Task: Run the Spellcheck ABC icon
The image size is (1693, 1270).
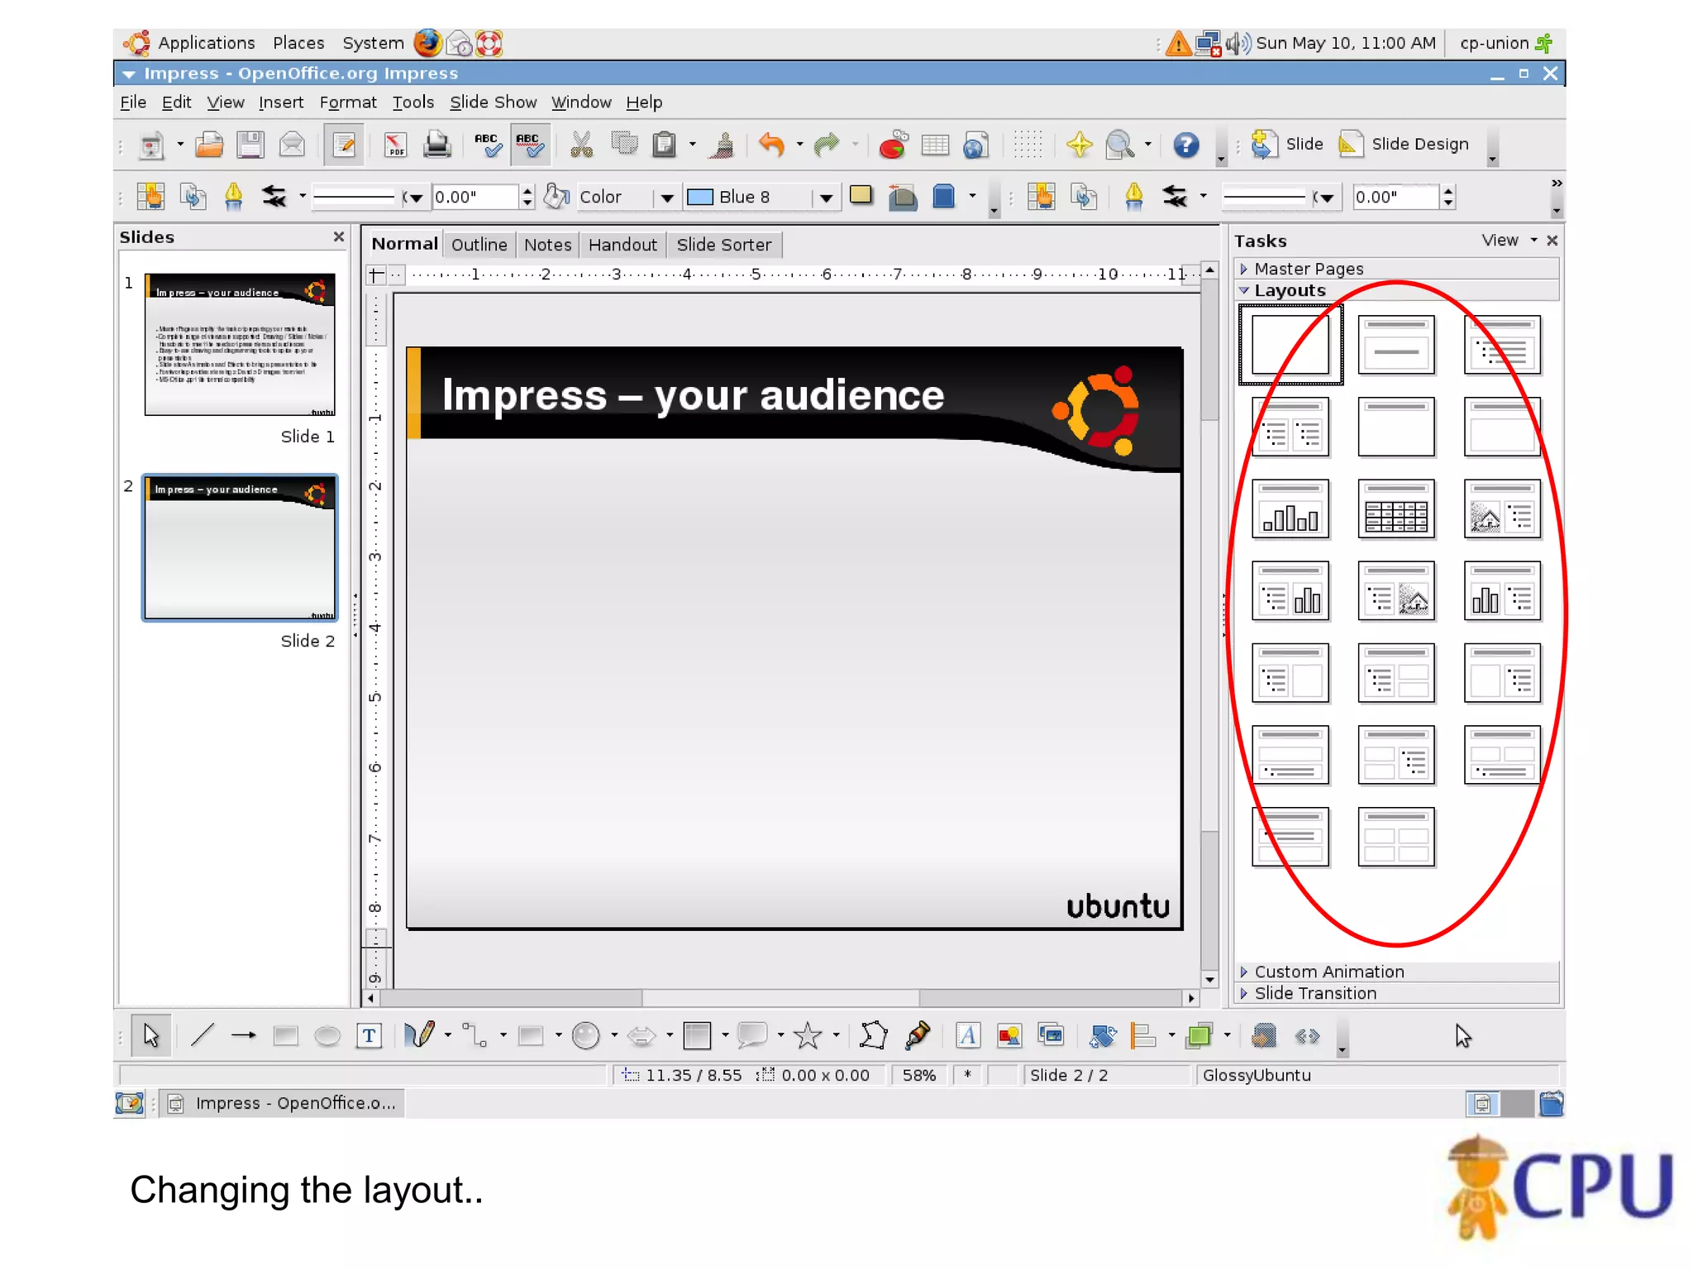Action: tap(488, 145)
